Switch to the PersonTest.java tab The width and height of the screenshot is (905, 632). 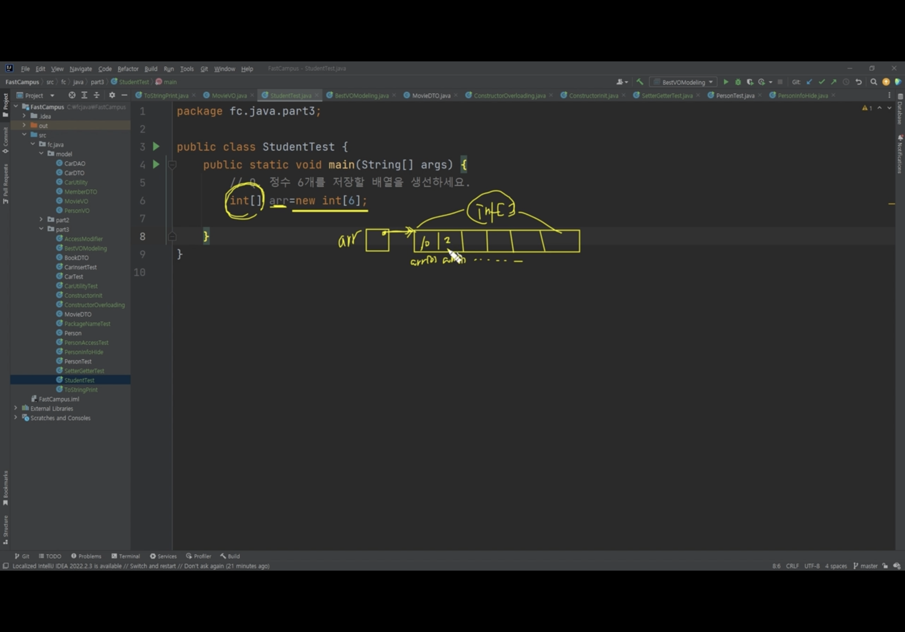click(x=735, y=95)
